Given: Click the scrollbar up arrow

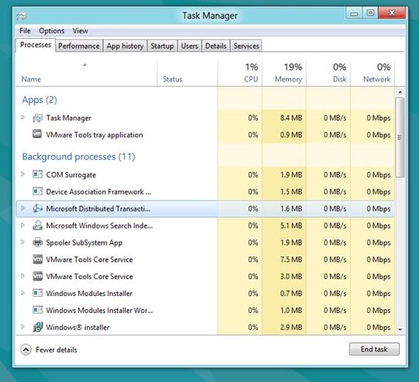Looking at the screenshot, I should [x=400, y=92].
